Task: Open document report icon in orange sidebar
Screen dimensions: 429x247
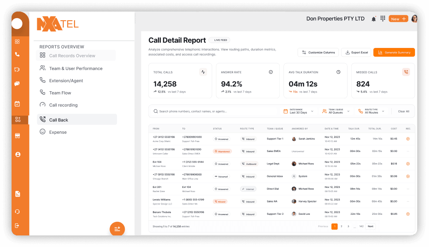Action: pyautogui.click(x=17, y=194)
